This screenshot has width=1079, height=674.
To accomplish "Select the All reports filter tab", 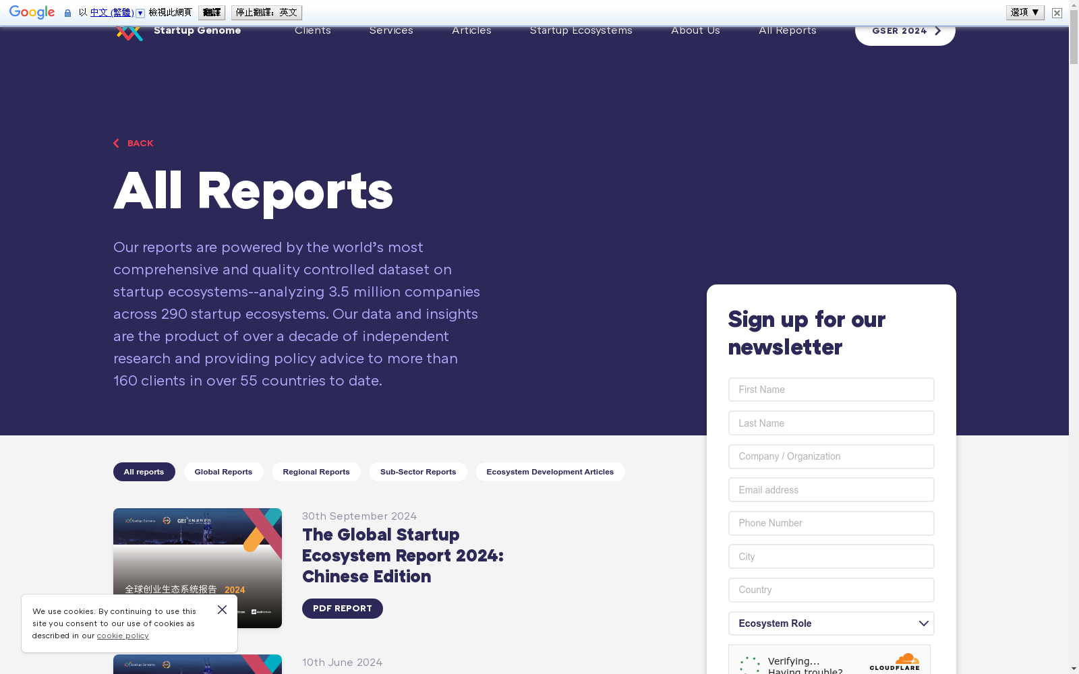I will click(144, 472).
